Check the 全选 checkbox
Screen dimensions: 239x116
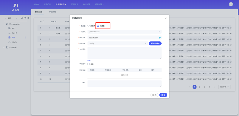[89, 64]
